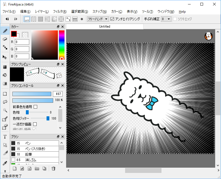Select the Dot tool
The height and width of the screenshot is (179, 221).
click(x=5, y=47)
